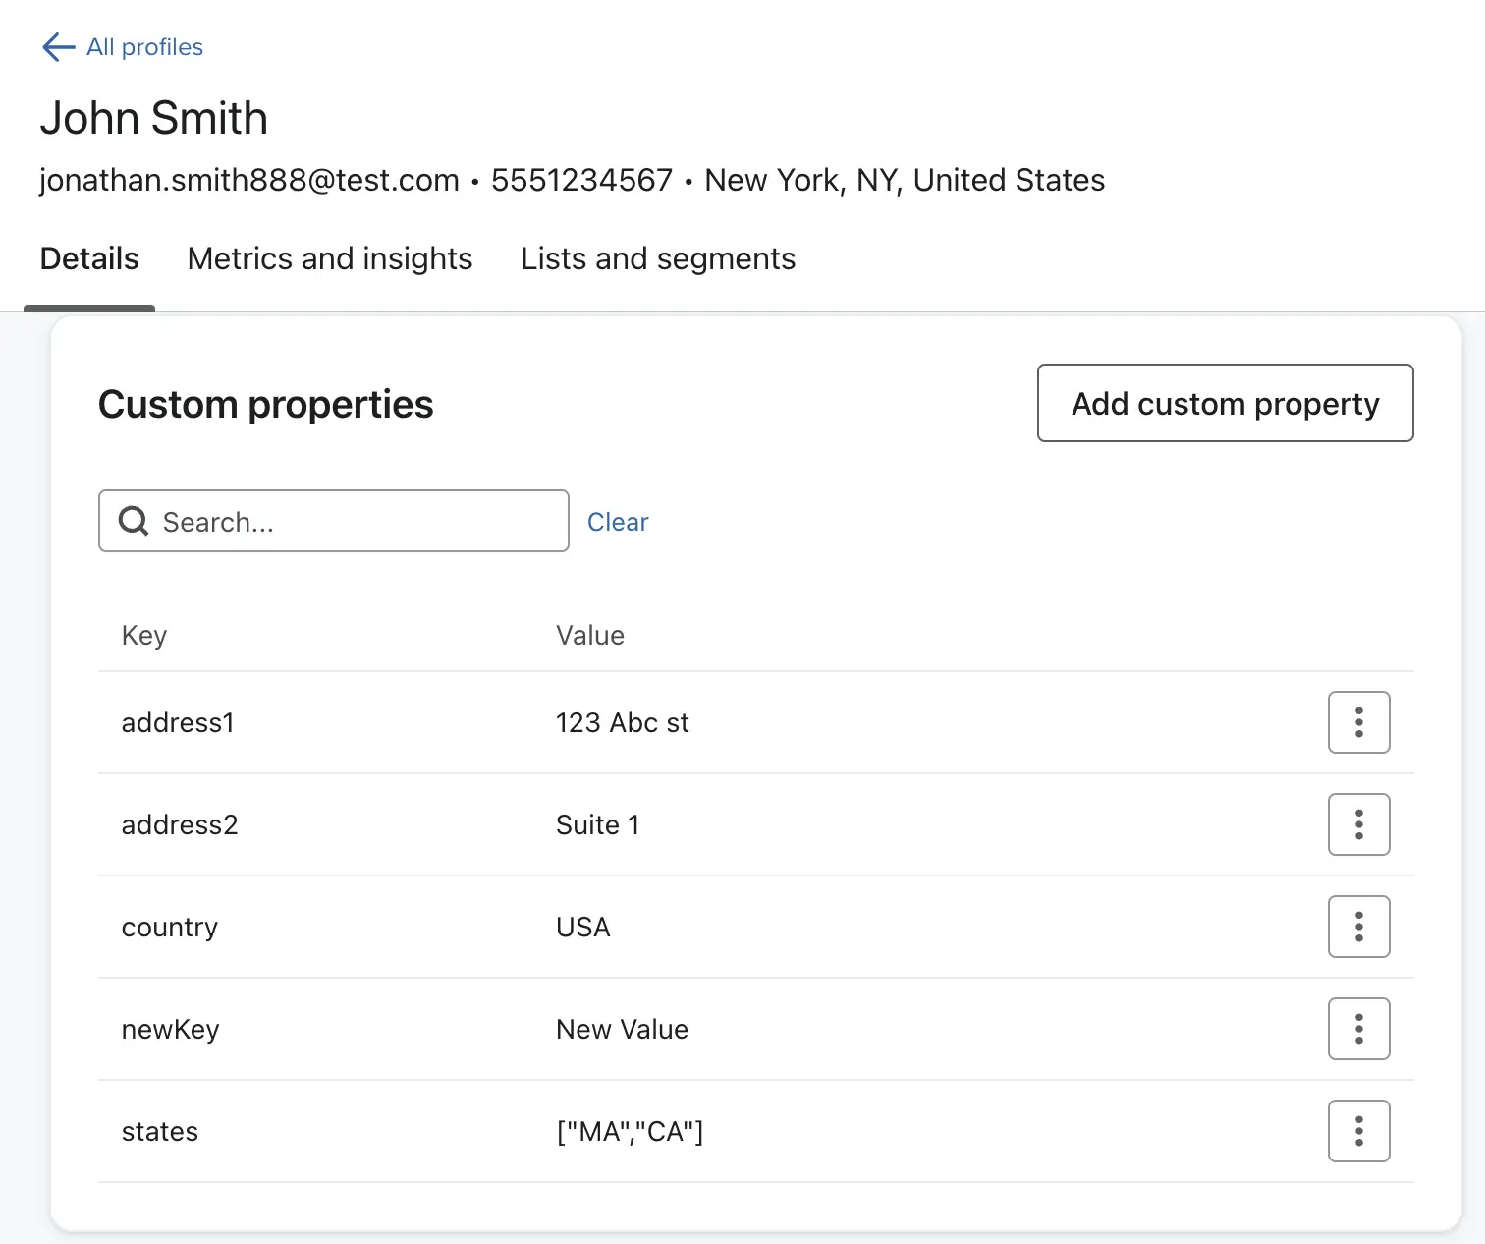Switch to Metrics and insights tab
The height and width of the screenshot is (1244, 1485).
(330, 258)
